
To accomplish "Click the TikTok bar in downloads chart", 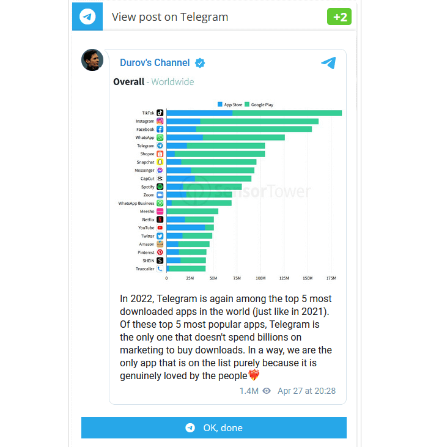I will (x=254, y=113).
